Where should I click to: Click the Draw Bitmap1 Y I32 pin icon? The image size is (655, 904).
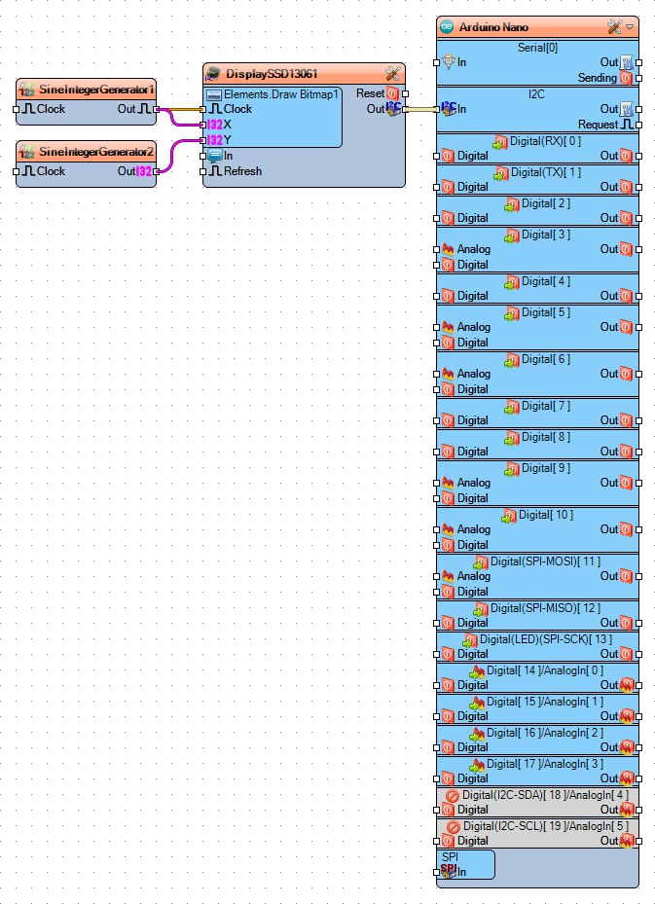coord(214,140)
